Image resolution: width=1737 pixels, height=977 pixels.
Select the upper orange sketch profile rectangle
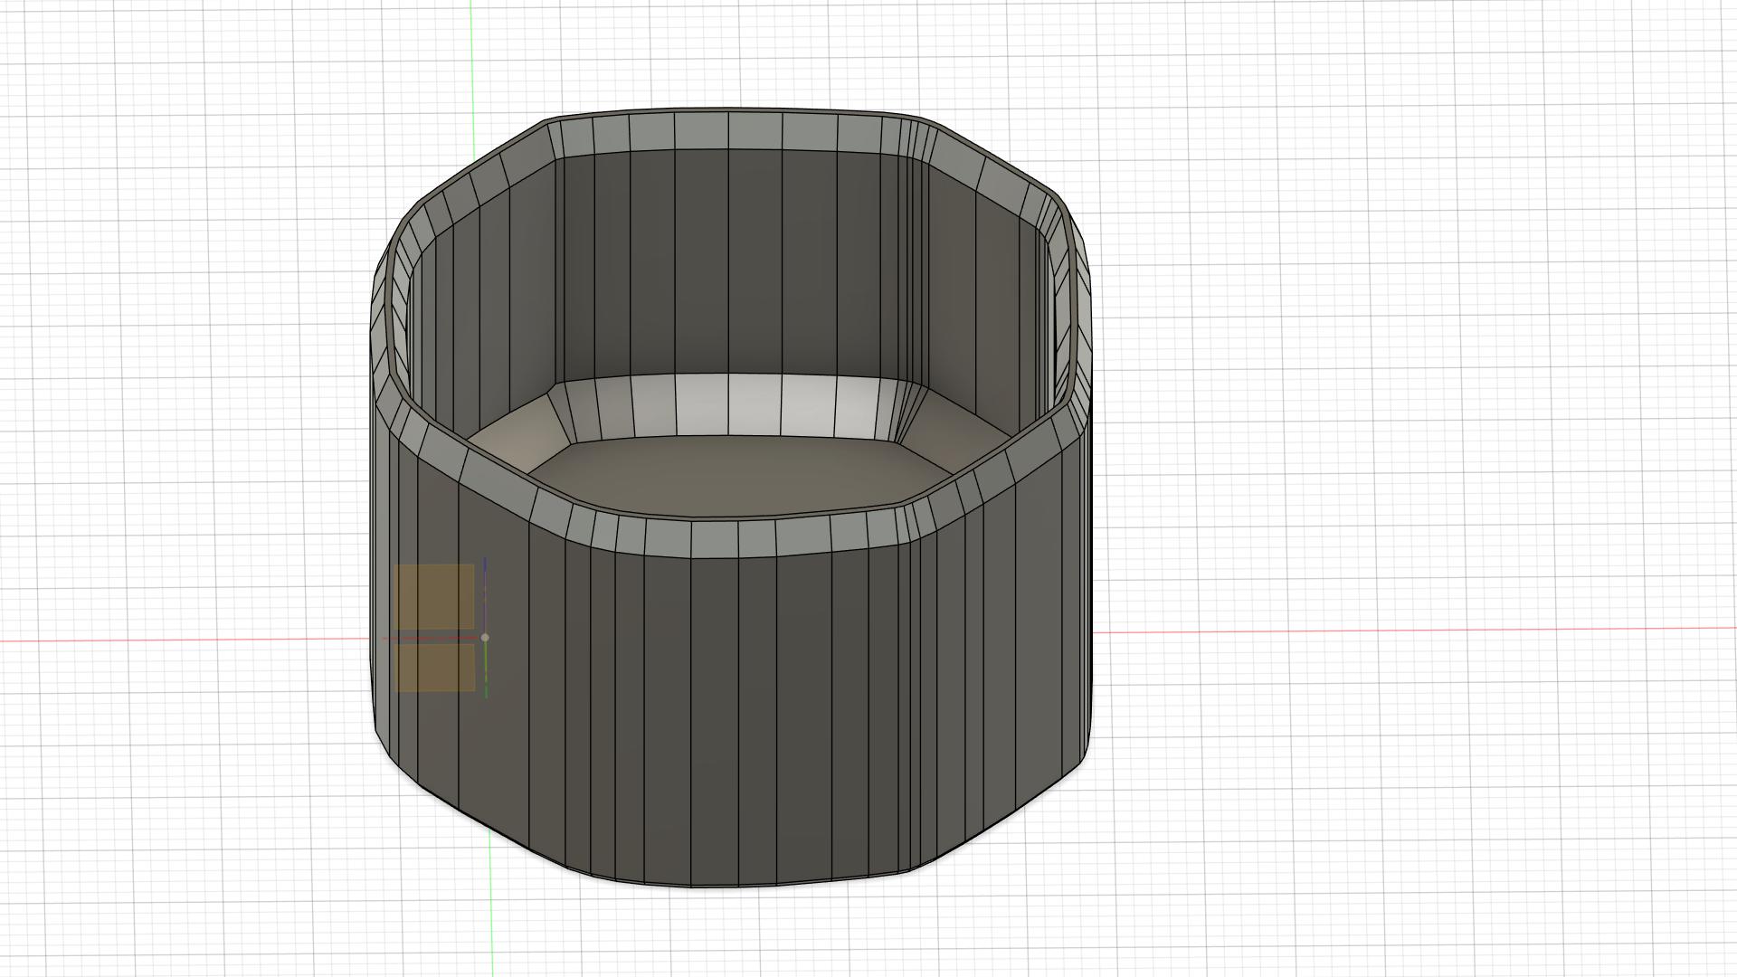(x=434, y=596)
